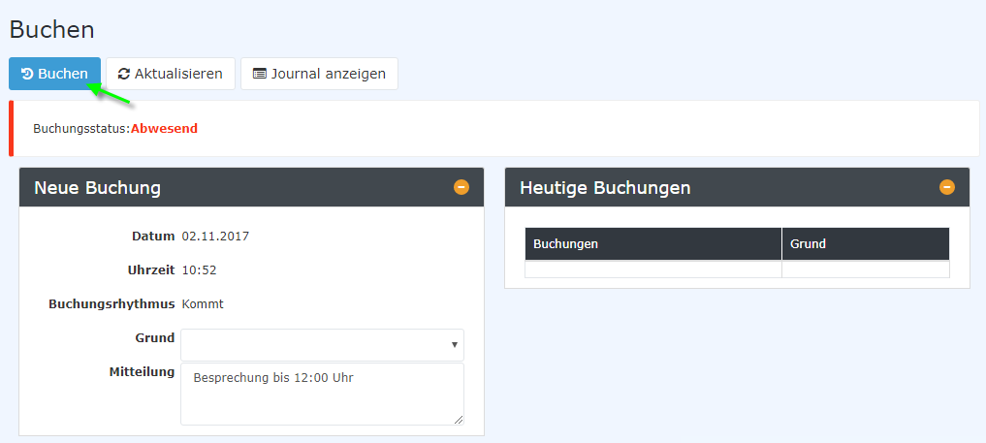The width and height of the screenshot is (986, 443).
Task: Click the Kommt booking rhythm value
Action: pyautogui.click(x=203, y=303)
